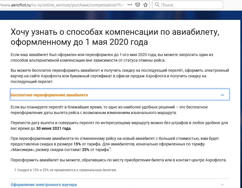Click the intro paragraph starting Если ваш авиабилет
This screenshot has height=188, width=242.
tap(112, 57)
